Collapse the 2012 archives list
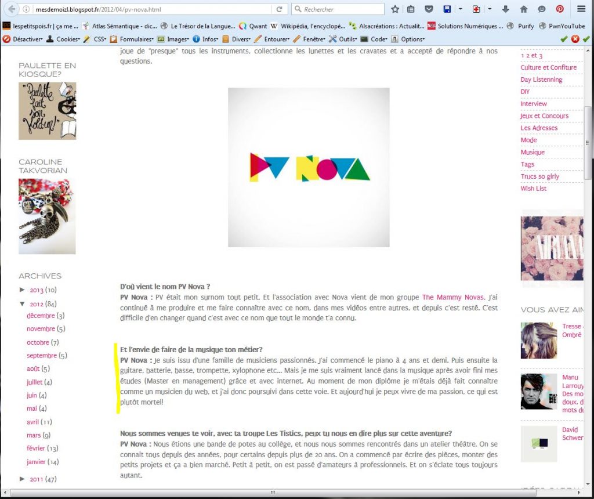The height and width of the screenshot is (499, 594). click(x=23, y=303)
